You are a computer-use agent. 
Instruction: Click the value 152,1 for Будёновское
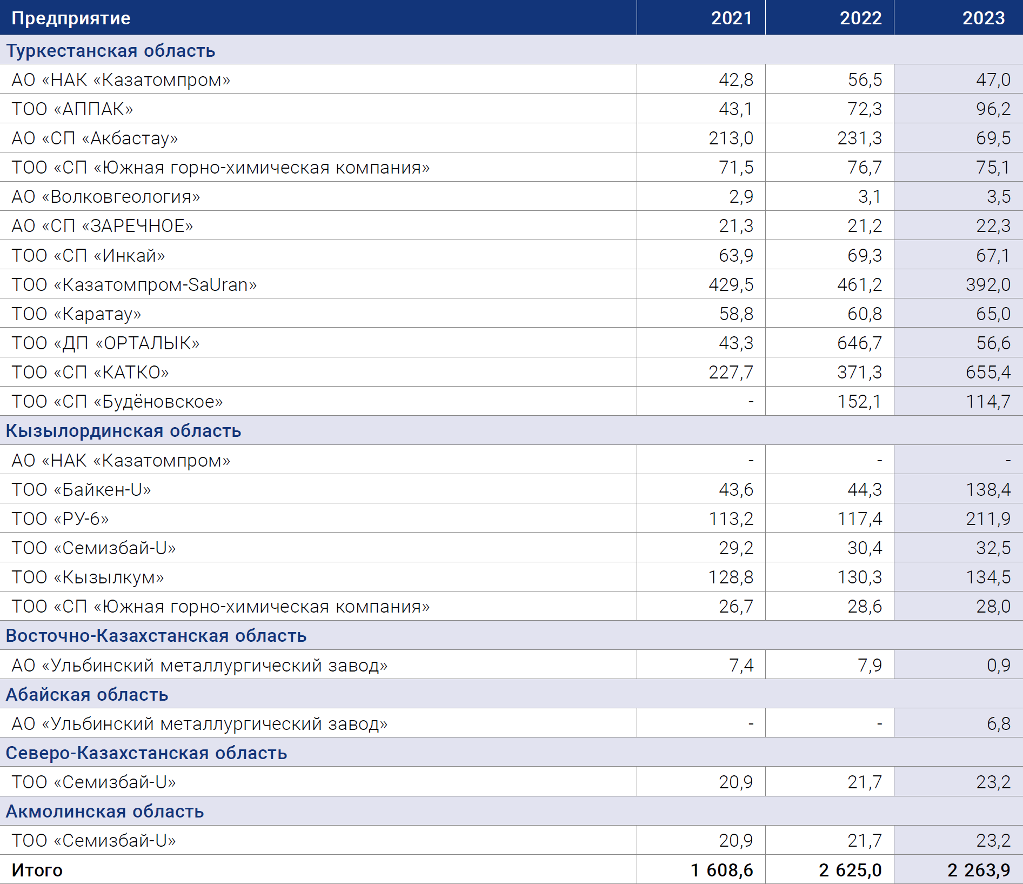click(x=859, y=401)
